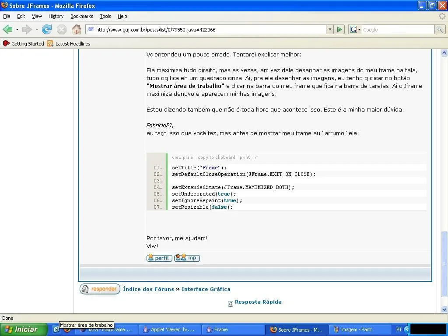This screenshot has height=336, width=448.
Task: Click the Resposta Rápida toggle icon
Action: pyautogui.click(x=230, y=304)
